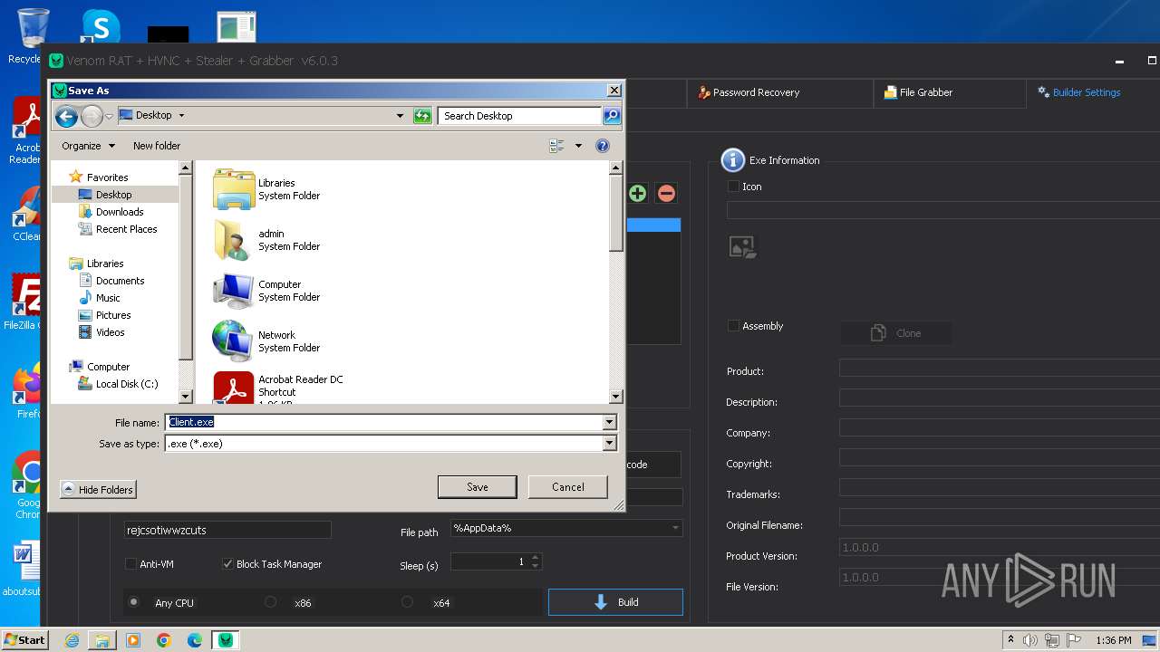Open Microsoft Edge from the taskbar
The image size is (1160, 652).
coord(195,640)
